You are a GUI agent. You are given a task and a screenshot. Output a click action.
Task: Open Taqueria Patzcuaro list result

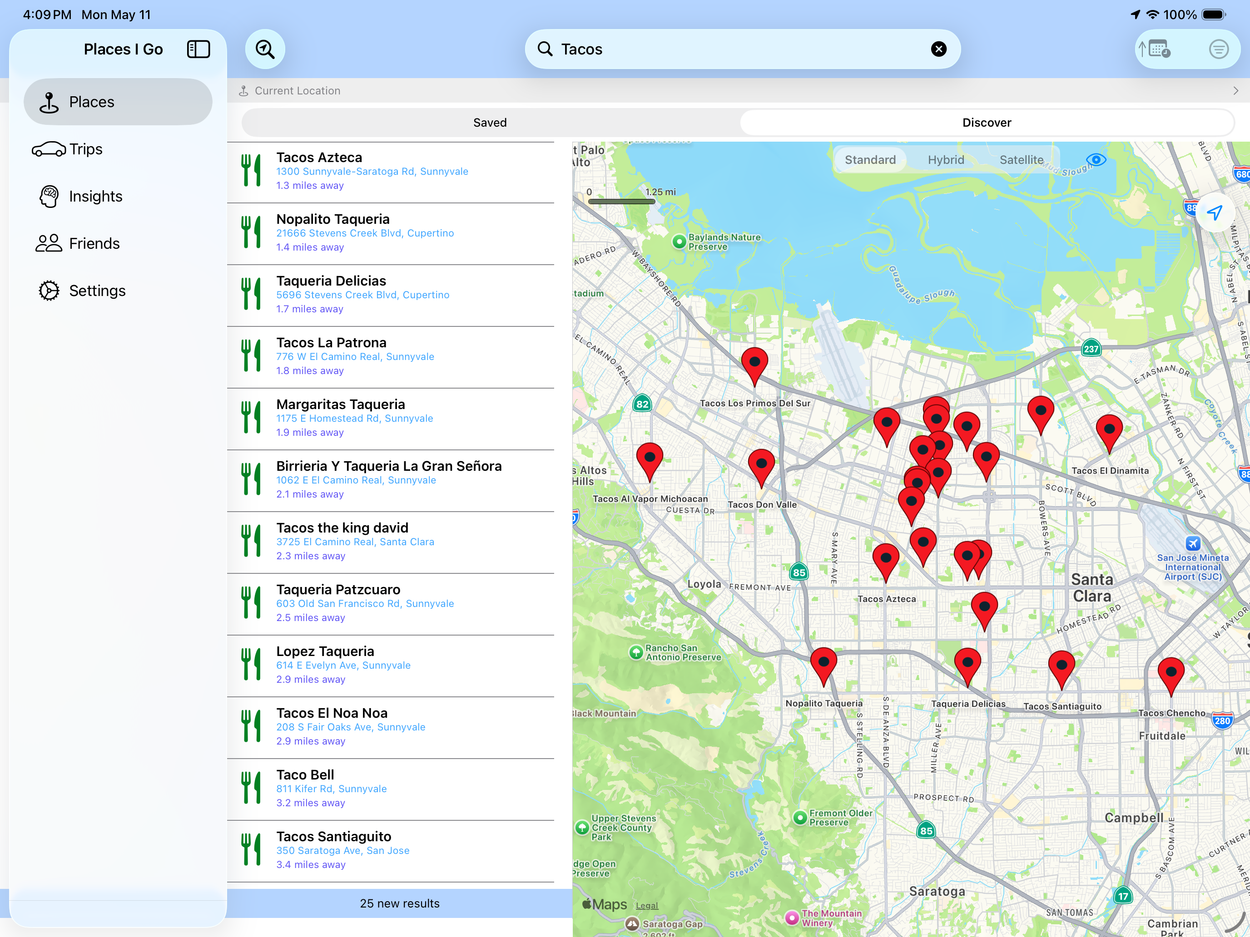pos(391,604)
